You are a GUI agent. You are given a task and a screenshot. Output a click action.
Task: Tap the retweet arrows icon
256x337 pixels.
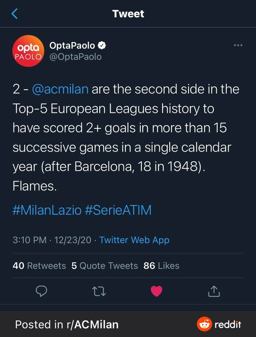click(99, 291)
